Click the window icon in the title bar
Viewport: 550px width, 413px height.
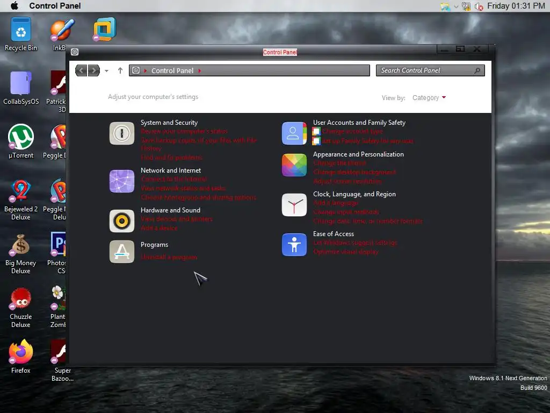tap(74, 52)
